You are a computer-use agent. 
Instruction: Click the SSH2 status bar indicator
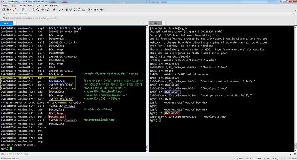tap(240, 158)
